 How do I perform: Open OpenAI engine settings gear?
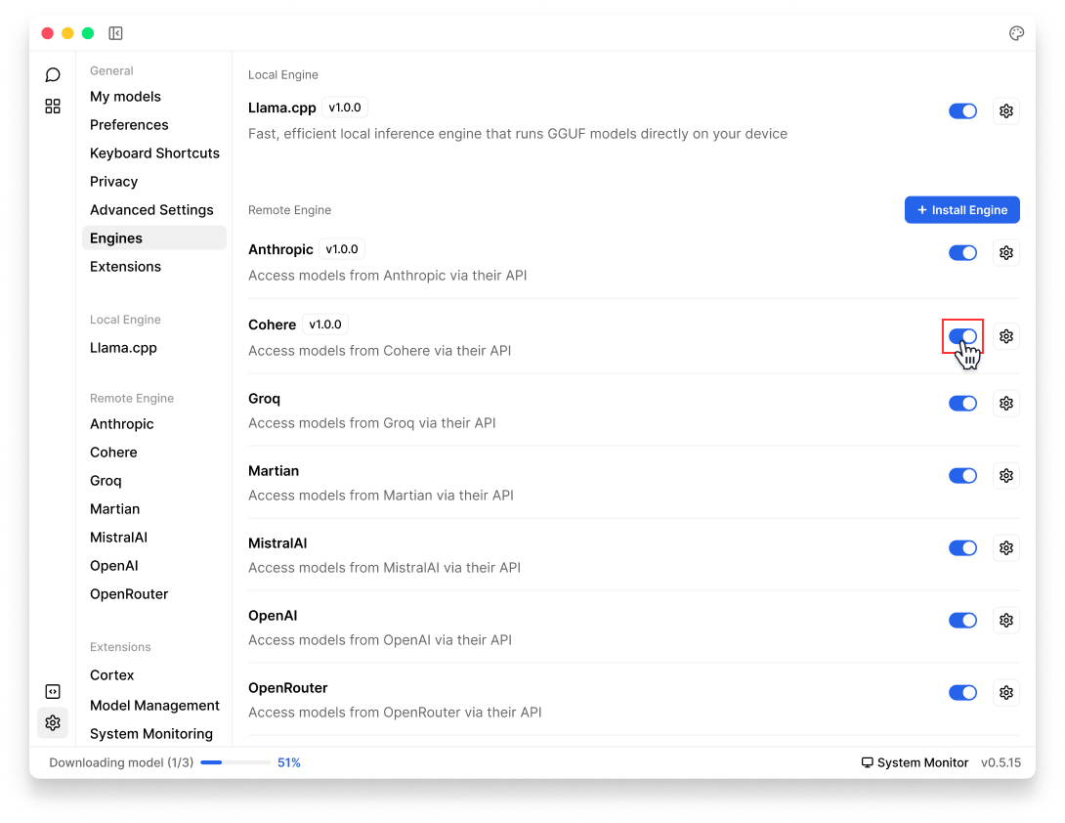(x=1006, y=621)
